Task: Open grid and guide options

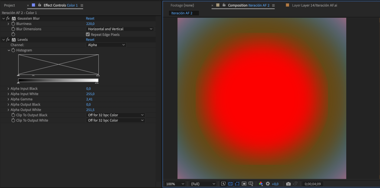Action: [x=251, y=184]
